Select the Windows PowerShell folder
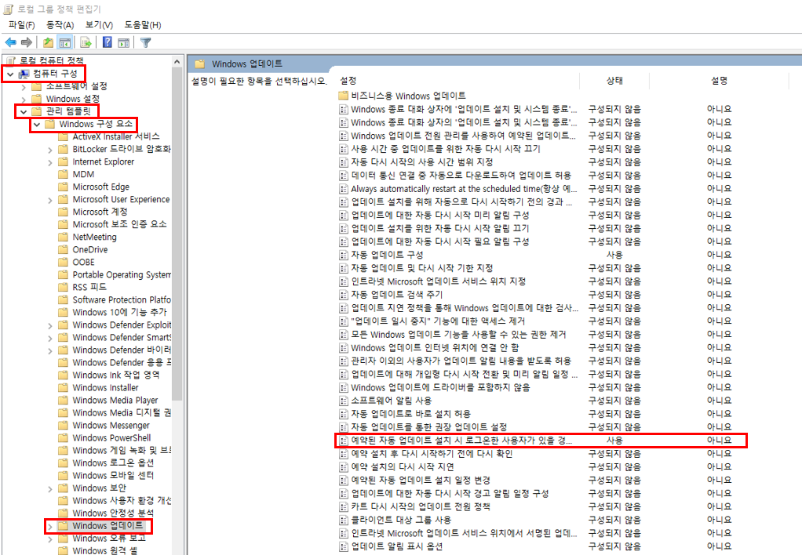Viewport: 802px width, 555px height. tap(111, 437)
